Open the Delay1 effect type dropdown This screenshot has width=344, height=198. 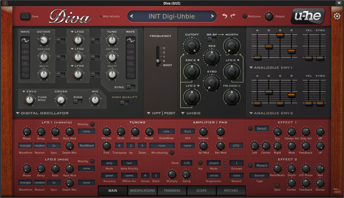click(x=262, y=129)
